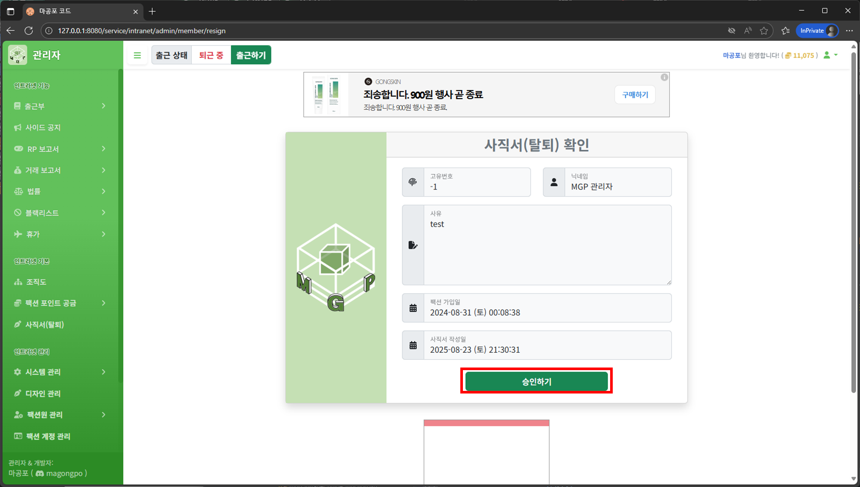
Task: Click the 팩션 포인트 공급 coins icon
Action: [18, 303]
